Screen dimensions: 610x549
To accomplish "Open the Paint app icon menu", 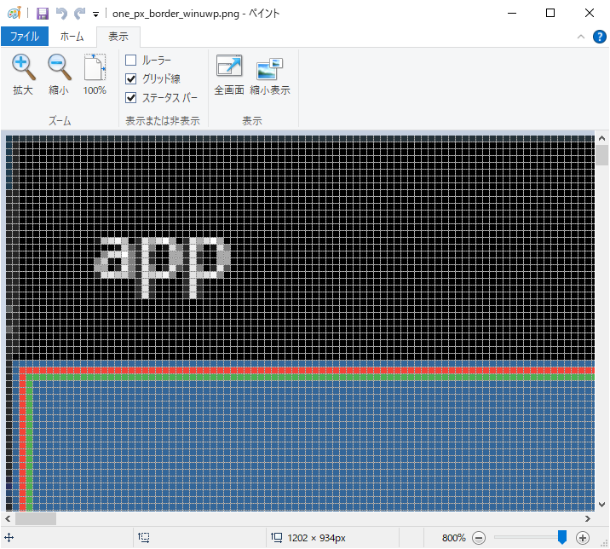I will click(x=14, y=14).
